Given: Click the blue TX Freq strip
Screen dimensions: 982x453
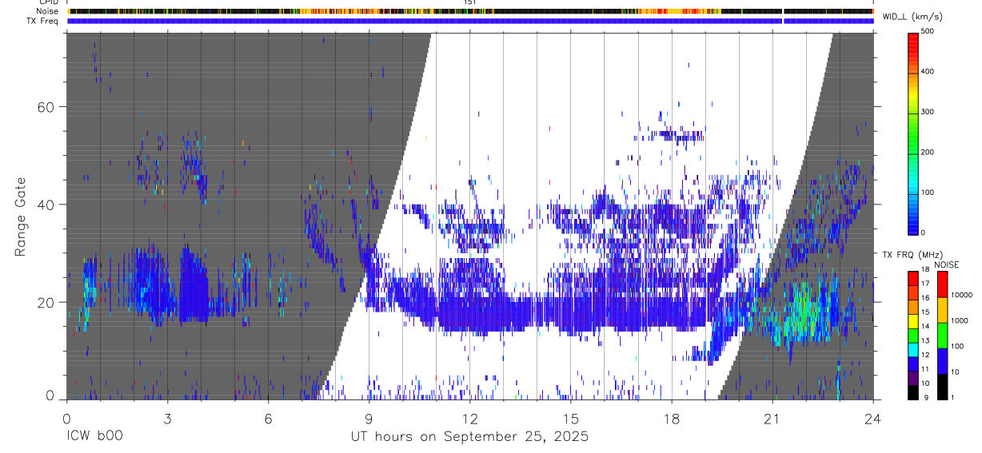Looking at the screenshot, I should pyautogui.click(x=470, y=21).
